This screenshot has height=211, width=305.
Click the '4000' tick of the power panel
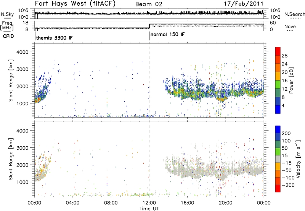pyautogui.click(x=22, y=52)
